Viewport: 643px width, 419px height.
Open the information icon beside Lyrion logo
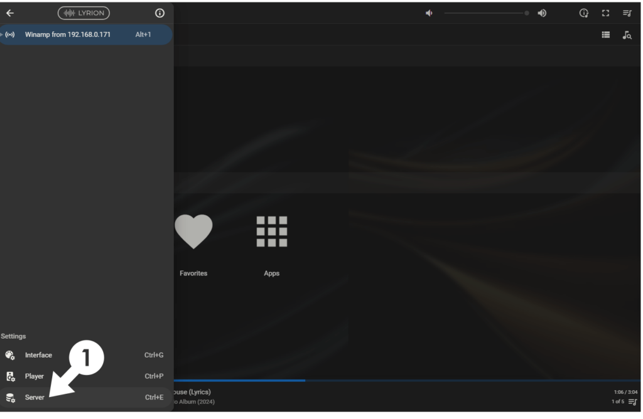click(159, 13)
